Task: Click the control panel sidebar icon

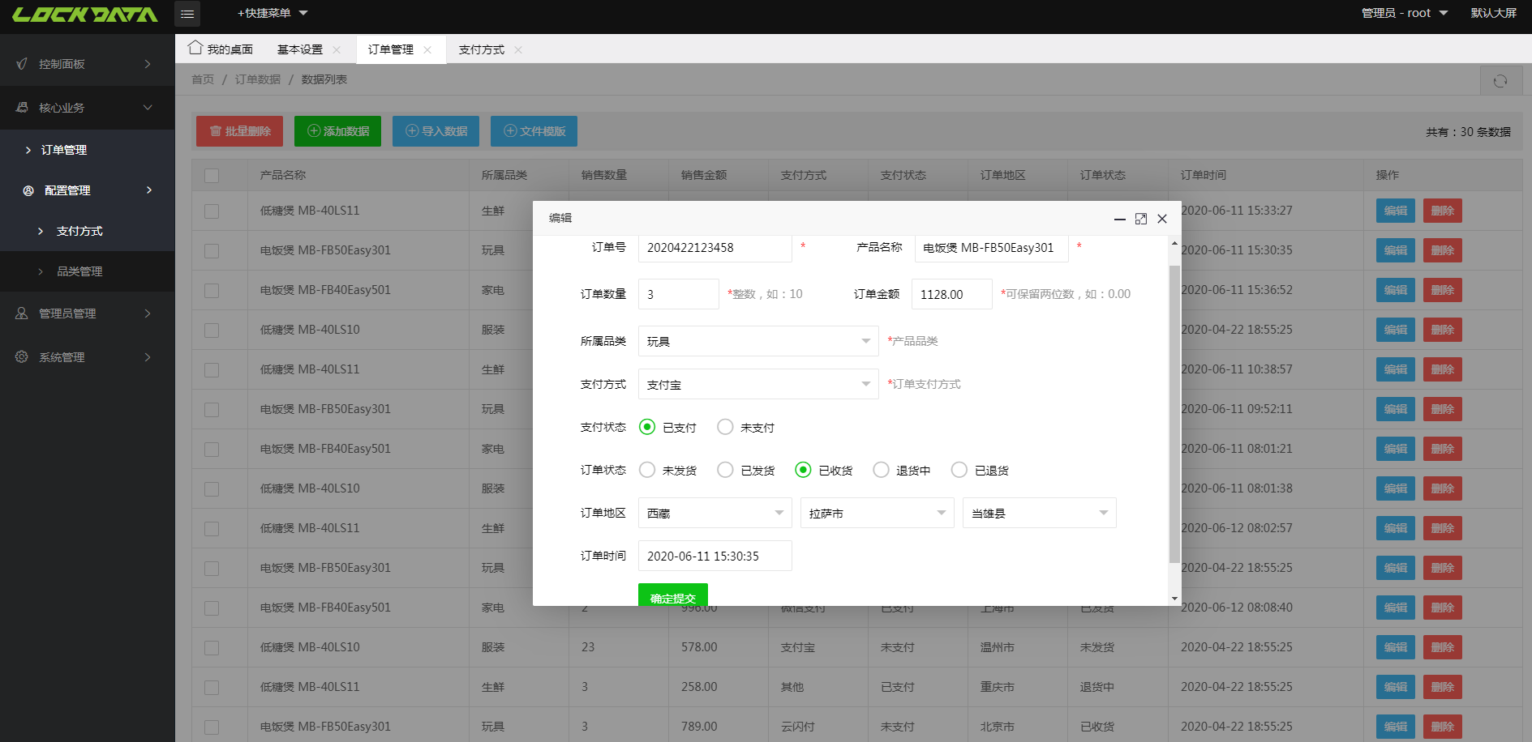Action: click(22, 64)
